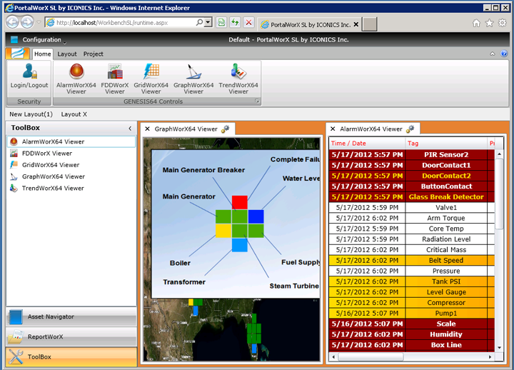Open Internet Explorer favorites star
The width and height of the screenshot is (514, 370).
(489, 23)
